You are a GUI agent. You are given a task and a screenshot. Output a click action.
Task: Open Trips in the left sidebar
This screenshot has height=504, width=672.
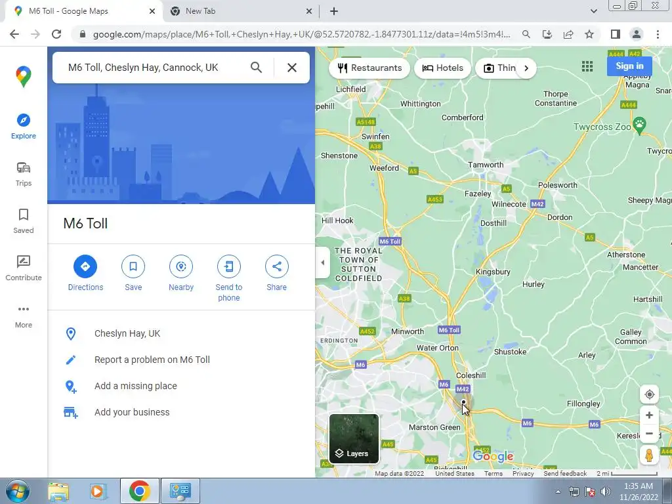(24, 174)
